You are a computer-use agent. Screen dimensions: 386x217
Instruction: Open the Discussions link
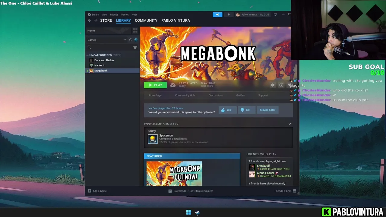[216, 95]
